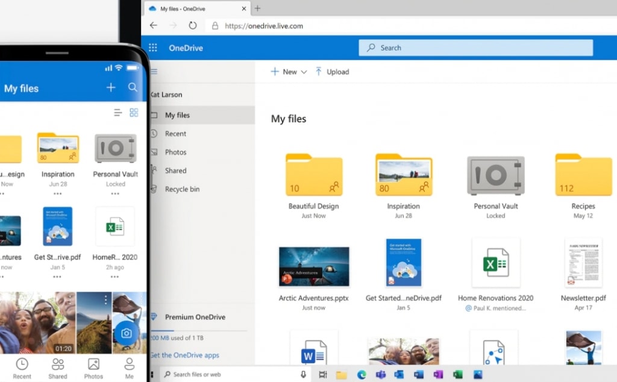Click the search magnifier icon in OneDrive web
Image resolution: width=617 pixels, height=382 pixels.
[x=371, y=48]
